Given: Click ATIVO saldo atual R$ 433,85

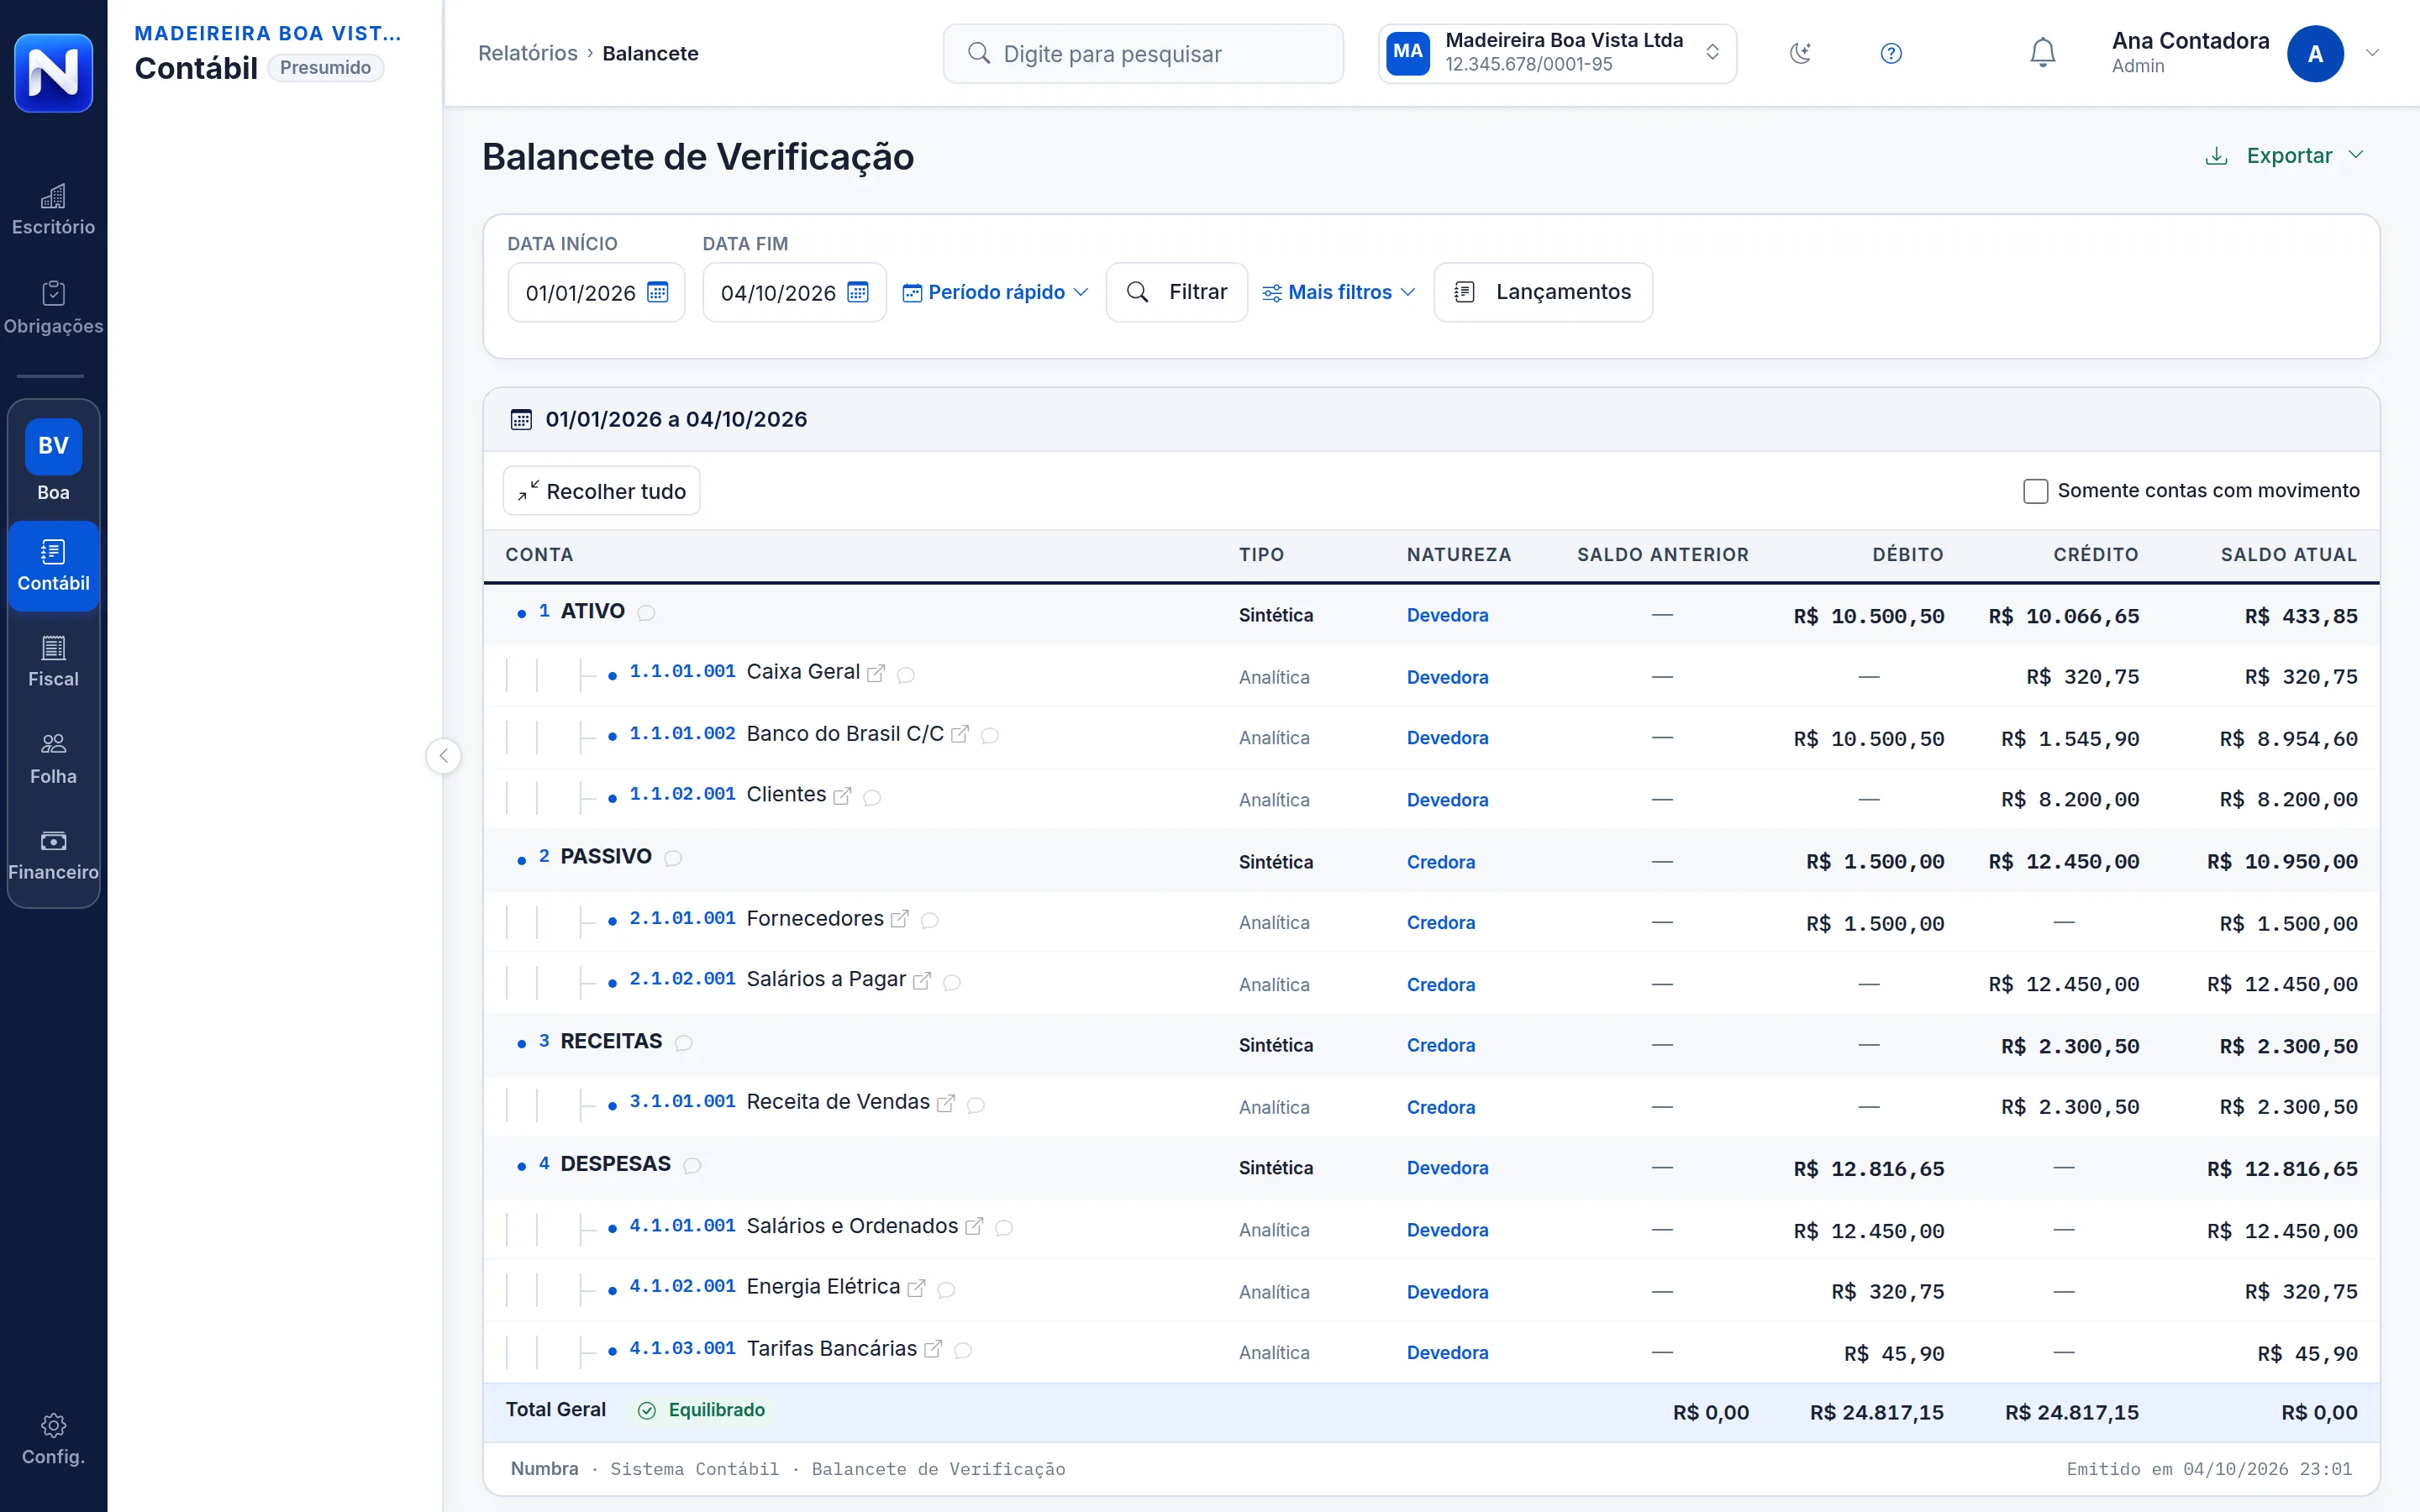Looking at the screenshot, I should (x=2301, y=616).
